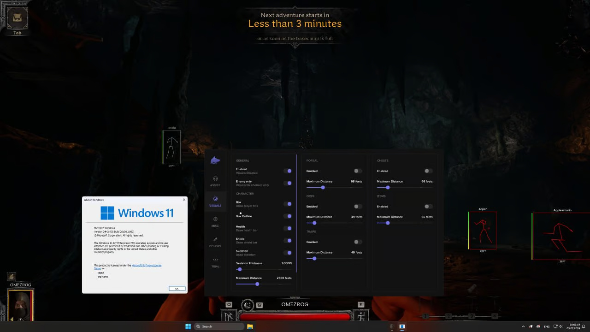Toggle the General Enabled visuals switch

pos(288,171)
